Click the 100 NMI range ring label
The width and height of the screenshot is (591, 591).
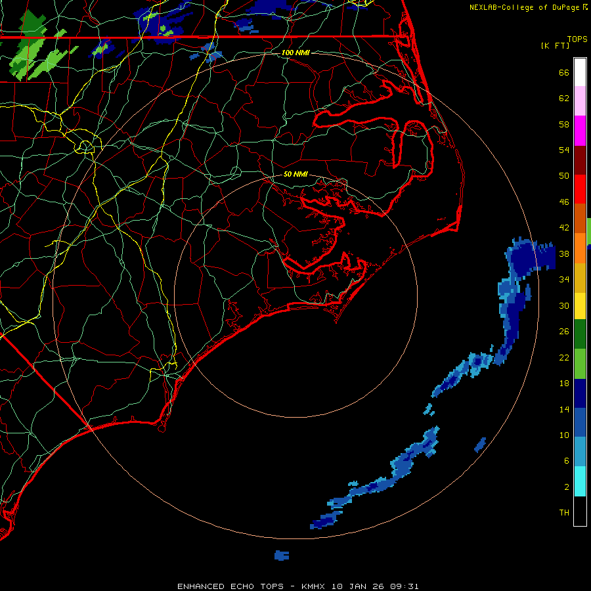[x=295, y=53]
